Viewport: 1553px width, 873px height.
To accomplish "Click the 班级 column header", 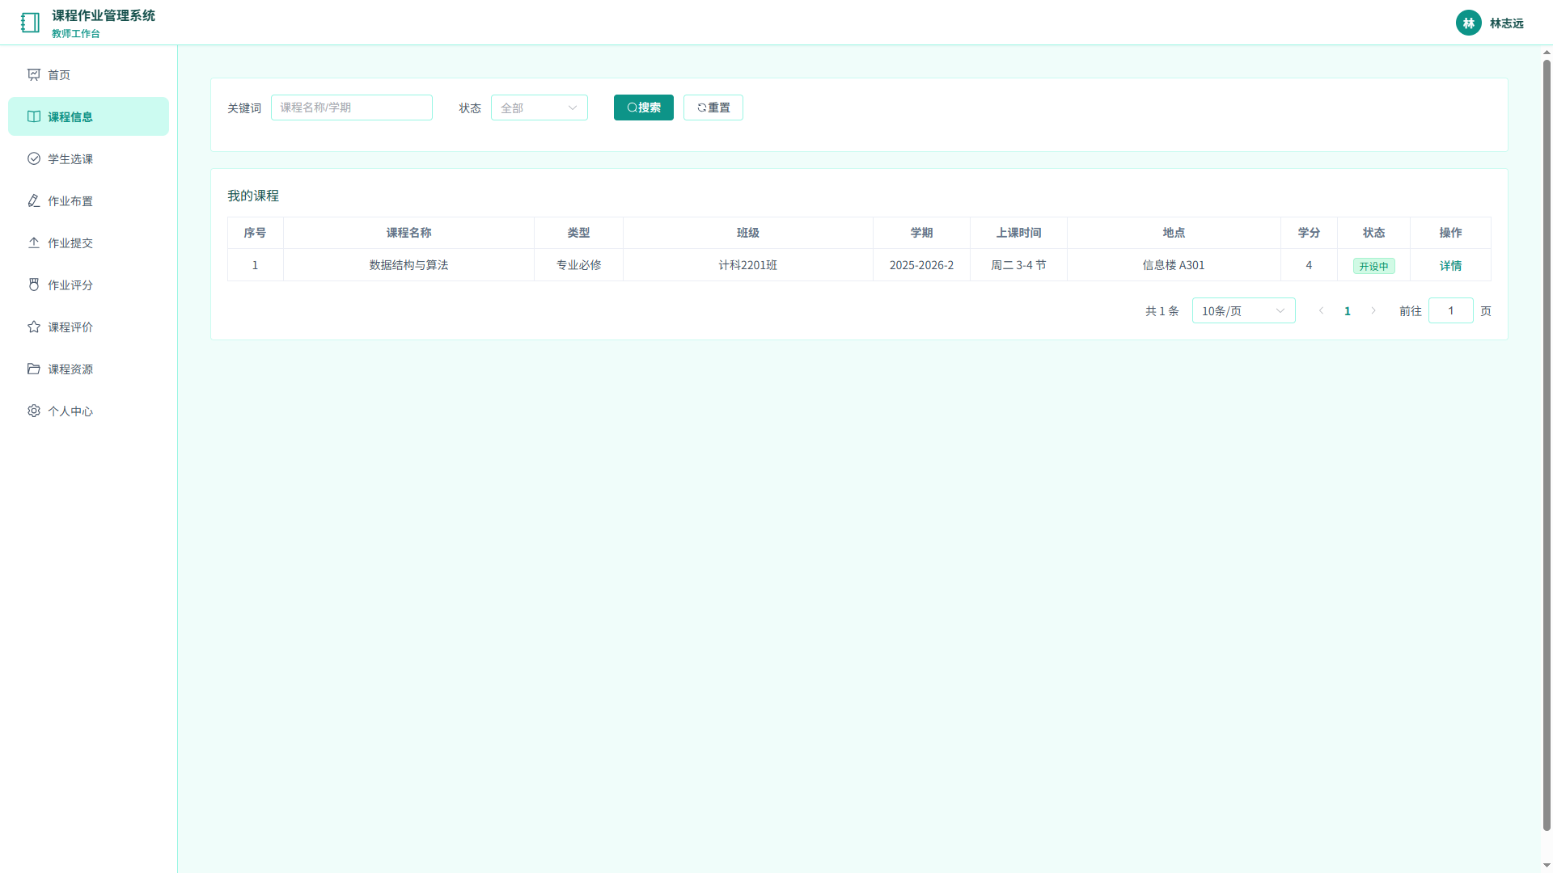I will point(748,233).
